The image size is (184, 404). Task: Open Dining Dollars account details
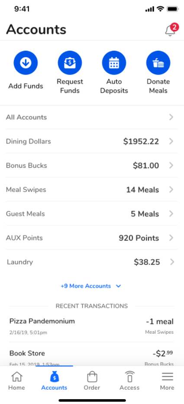(92, 141)
